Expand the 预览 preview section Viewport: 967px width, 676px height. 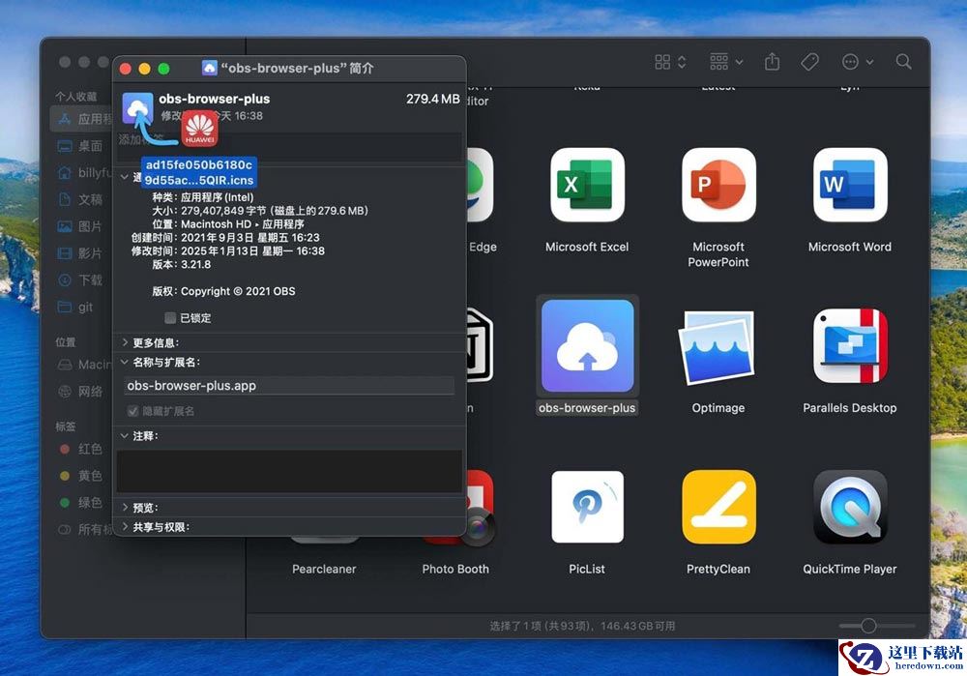125,508
